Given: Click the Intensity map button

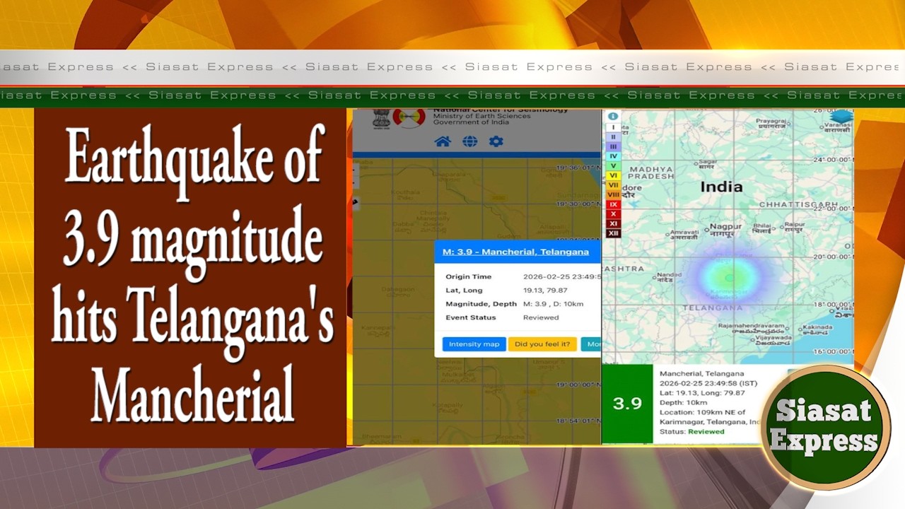Looking at the screenshot, I should click(474, 344).
